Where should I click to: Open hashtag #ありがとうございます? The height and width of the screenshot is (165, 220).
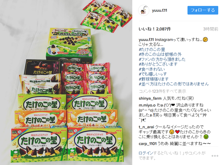158,64
